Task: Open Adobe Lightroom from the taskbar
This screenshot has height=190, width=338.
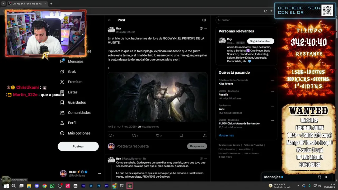Action: [91, 186]
